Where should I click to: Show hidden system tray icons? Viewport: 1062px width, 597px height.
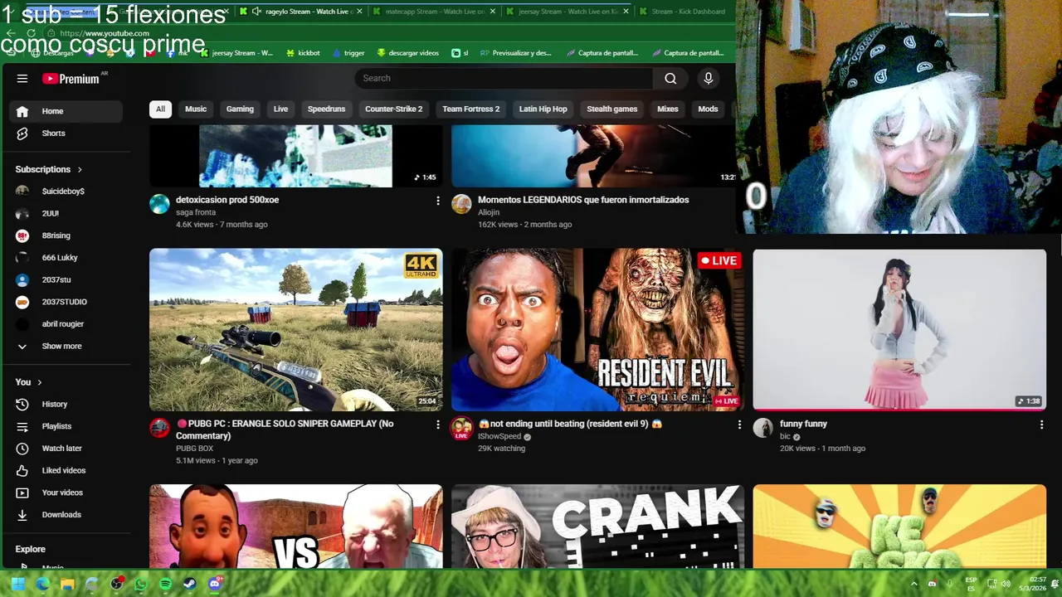click(x=914, y=584)
